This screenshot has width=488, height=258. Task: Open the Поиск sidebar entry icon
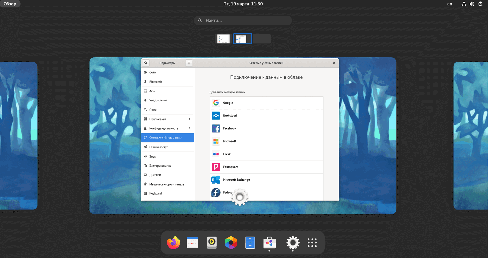[145, 110]
